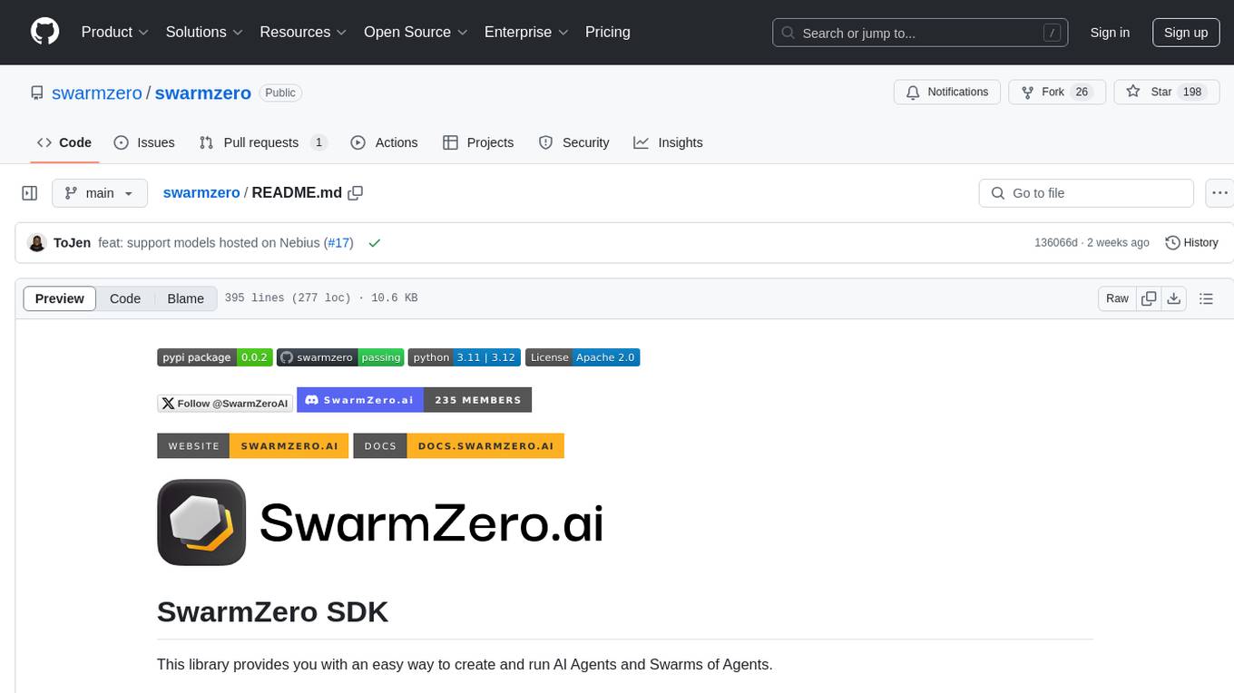This screenshot has width=1234, height=693.
Task: Expand the Product menu
Action: click(x=115, y=32)
